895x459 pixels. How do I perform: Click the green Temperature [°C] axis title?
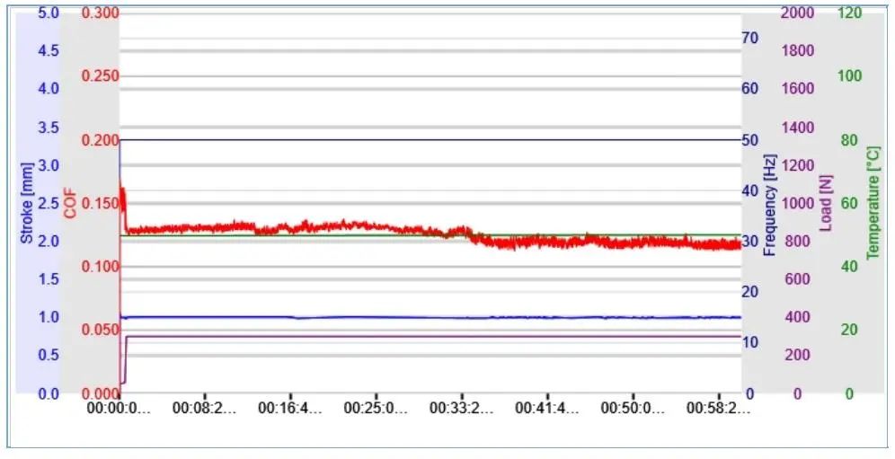(873, 203)
